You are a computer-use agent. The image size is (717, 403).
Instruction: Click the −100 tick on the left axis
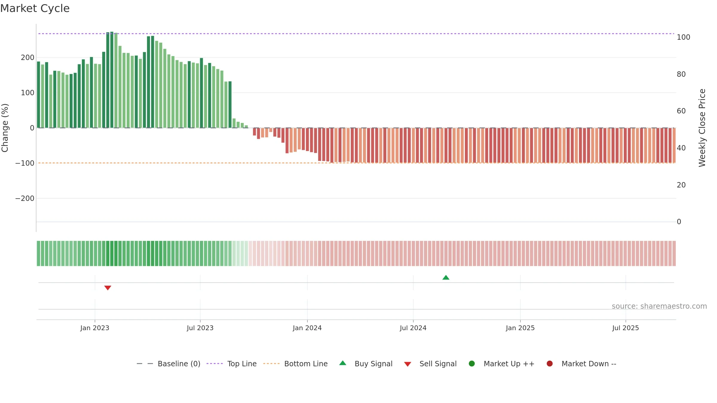25,163
